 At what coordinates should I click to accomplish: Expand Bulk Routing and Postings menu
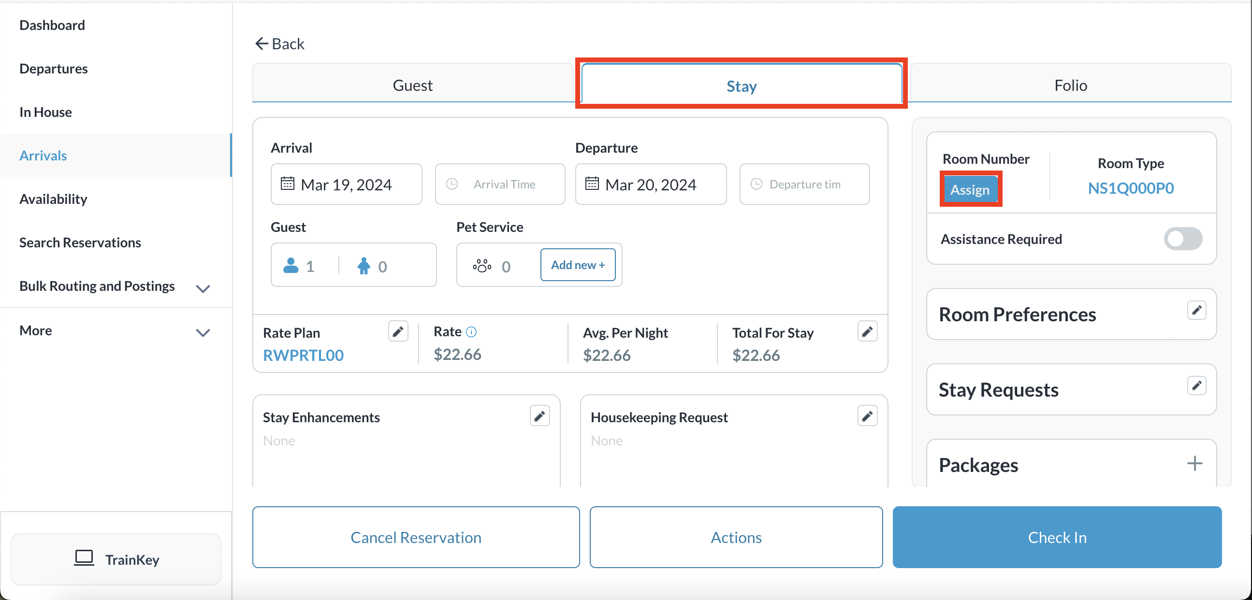tap(203, 288)
